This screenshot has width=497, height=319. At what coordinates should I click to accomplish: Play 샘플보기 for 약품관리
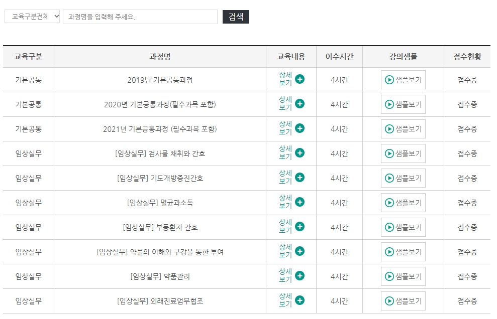point(403,276)
